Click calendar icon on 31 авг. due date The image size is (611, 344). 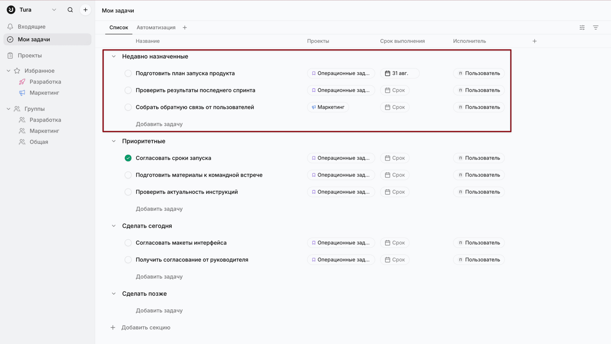pyautogui.click(x=388, y=73)
